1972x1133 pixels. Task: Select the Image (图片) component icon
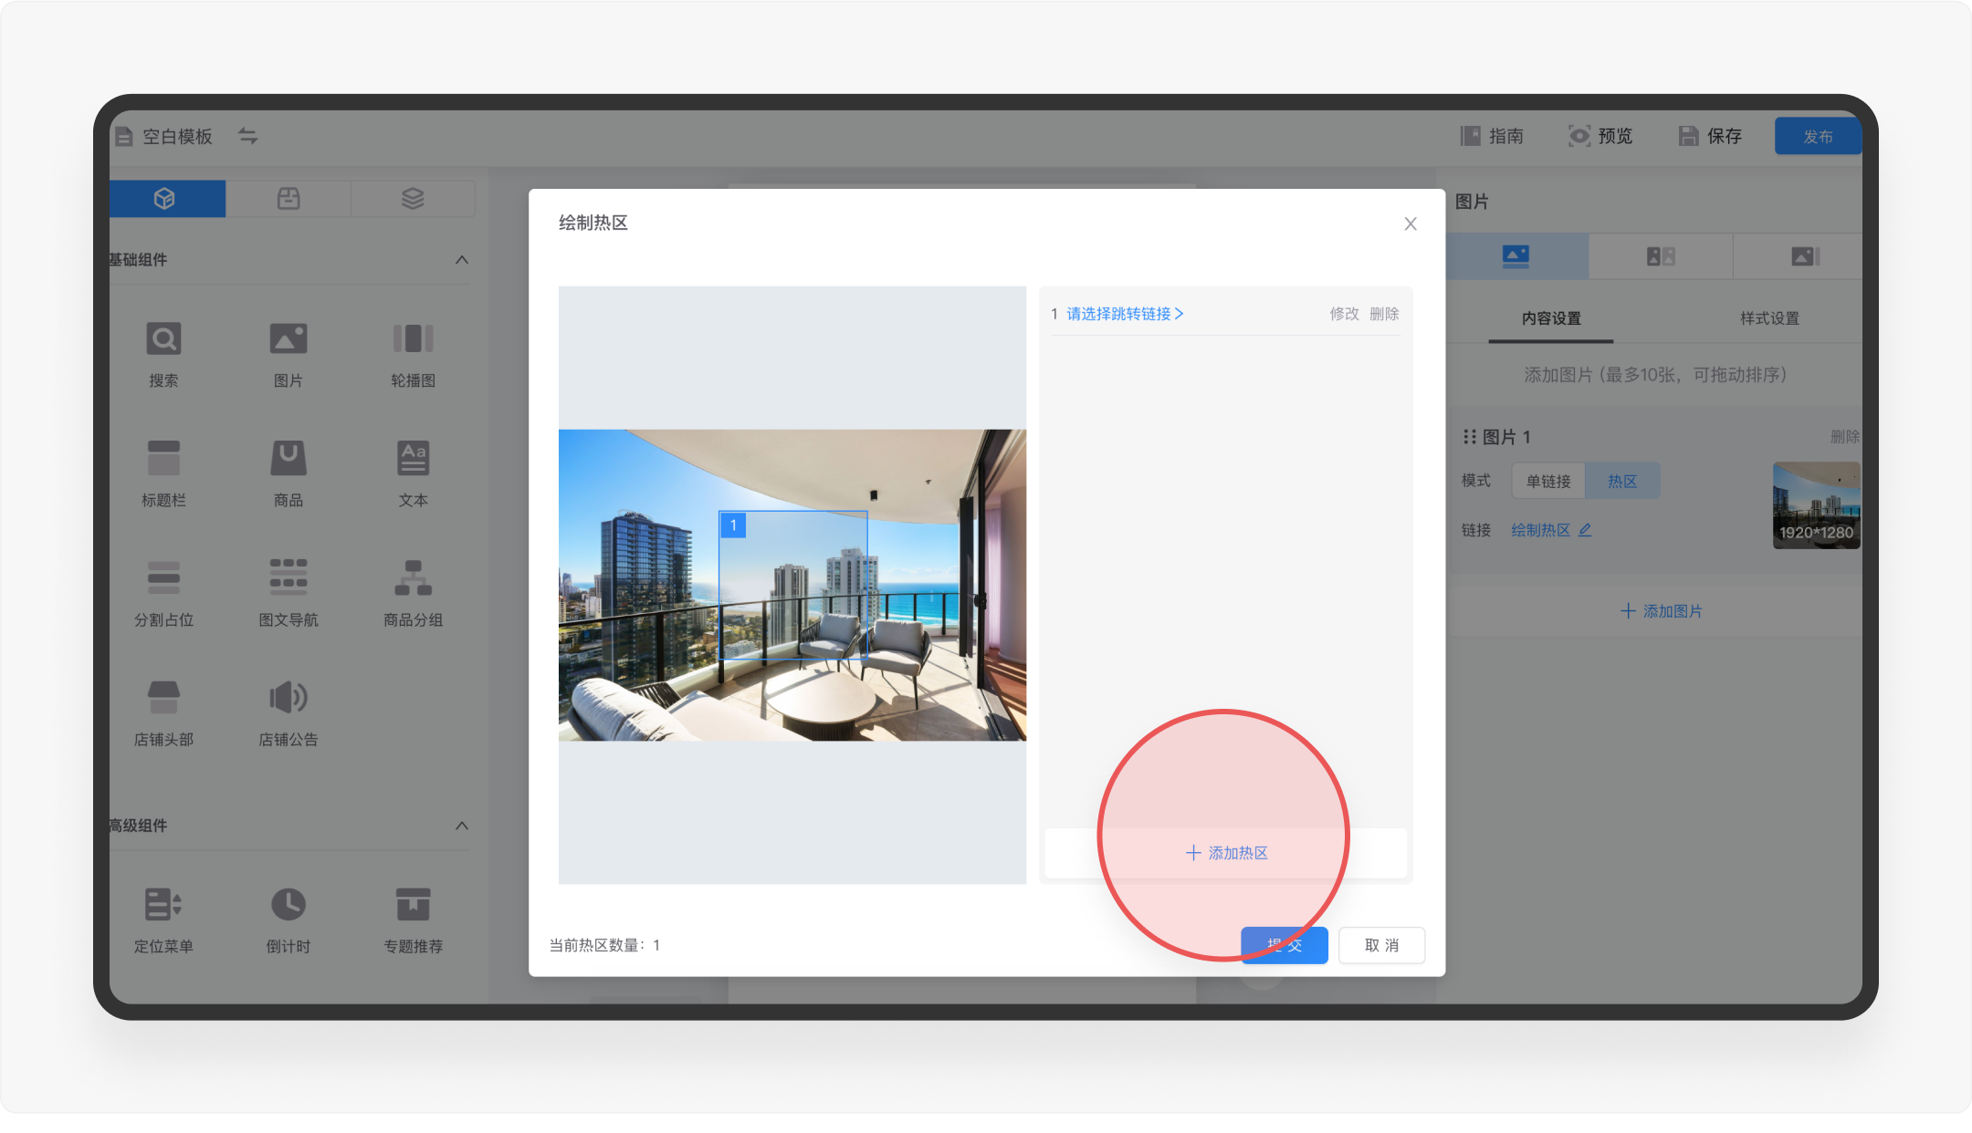(288, 338)
